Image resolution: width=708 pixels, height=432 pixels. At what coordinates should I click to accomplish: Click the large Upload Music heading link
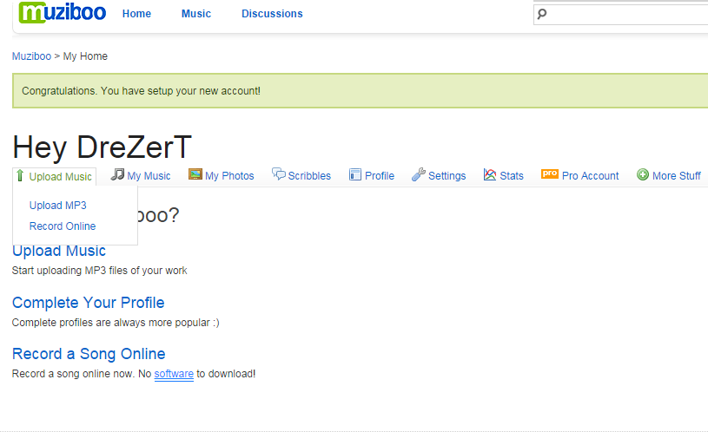coord(59,251)
